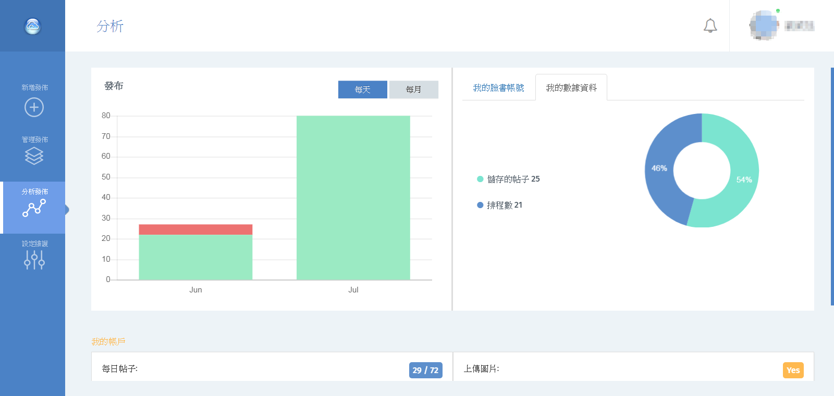Click the cloud logo icon in sidebar
Screen dimensions: 834x396
click(x=33, y=26)
